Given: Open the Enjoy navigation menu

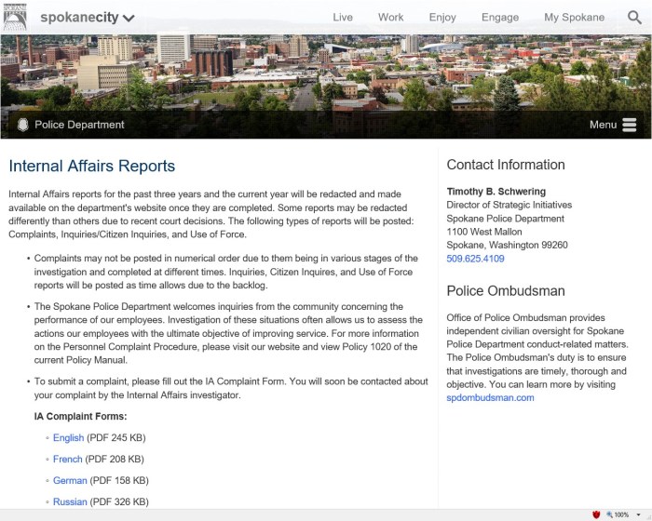Looking at the screenshot, I should point(442,18).
